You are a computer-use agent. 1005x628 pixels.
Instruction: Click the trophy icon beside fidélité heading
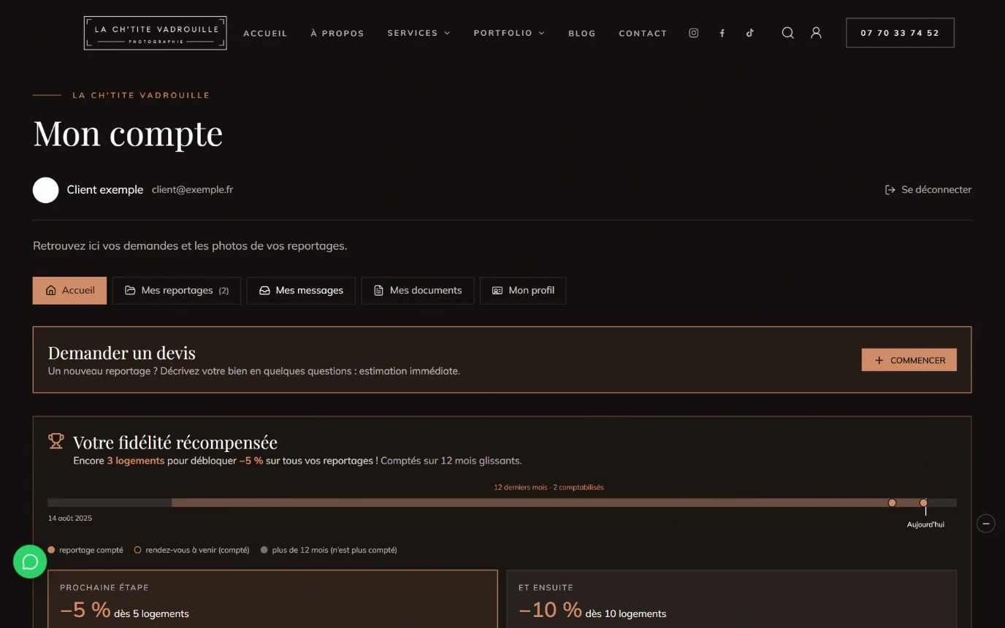click(56, 441)
